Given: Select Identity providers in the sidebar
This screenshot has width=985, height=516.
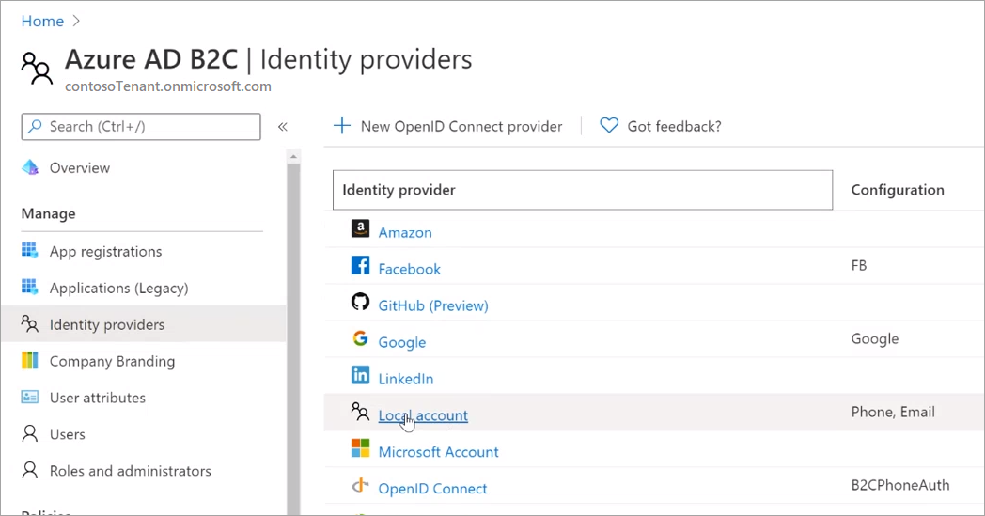Looking at the screenshot, I should point(145,324).
